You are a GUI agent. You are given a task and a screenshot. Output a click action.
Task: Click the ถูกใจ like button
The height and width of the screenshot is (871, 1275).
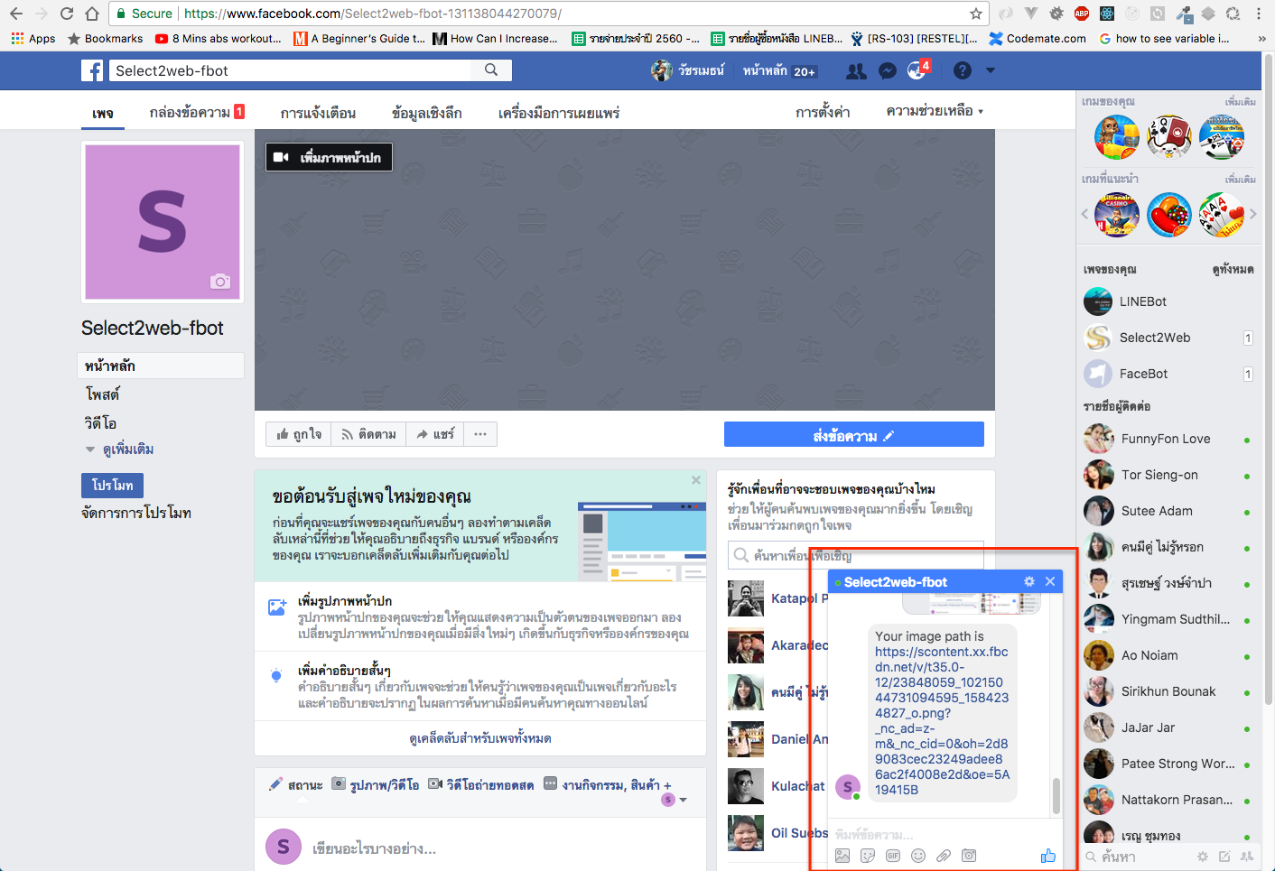point(299,434)
